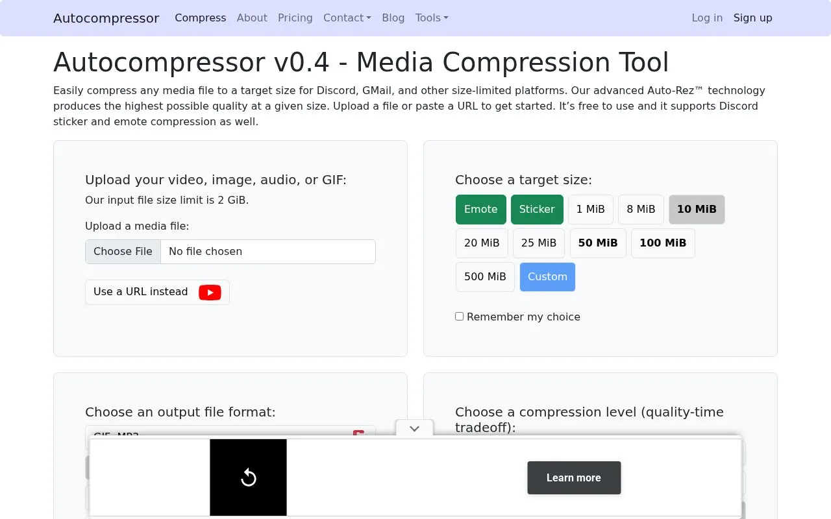
Task: Replay the ad video in the banner
Action: 248,478
